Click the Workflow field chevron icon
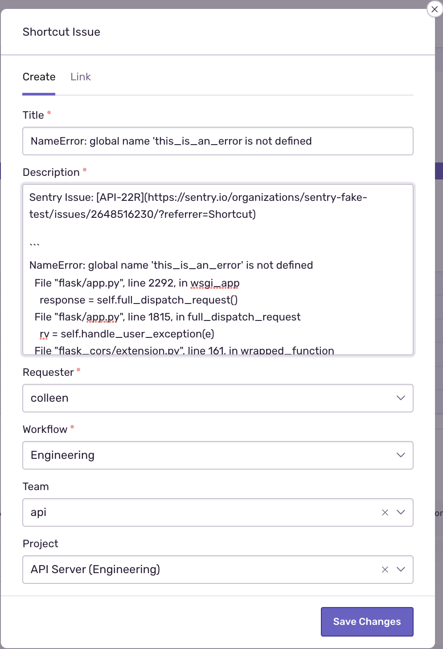Viewport: 443px width, 649px height. [x=400, y=455]
